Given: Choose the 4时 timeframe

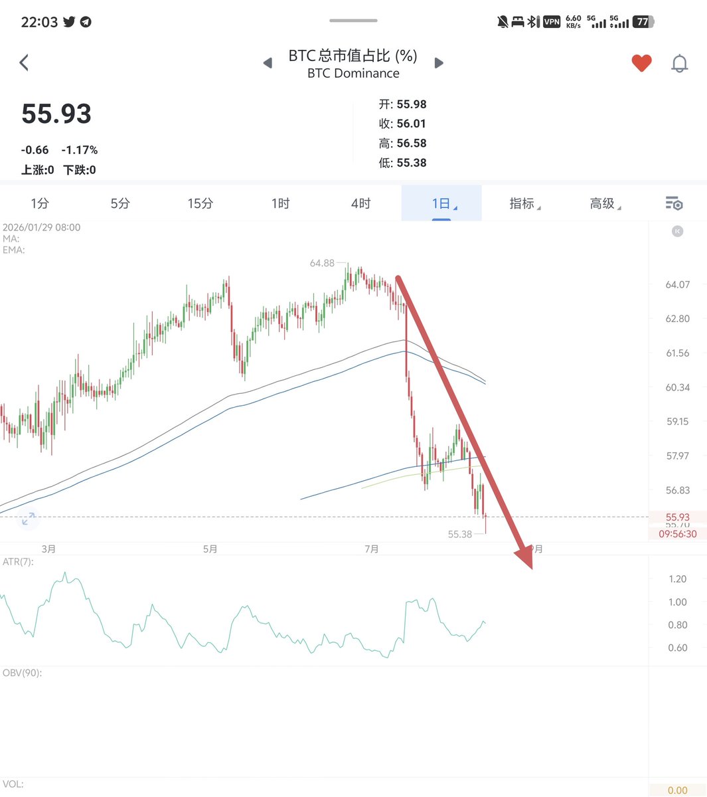Looking at the screenshot, I should pos(360,203).
